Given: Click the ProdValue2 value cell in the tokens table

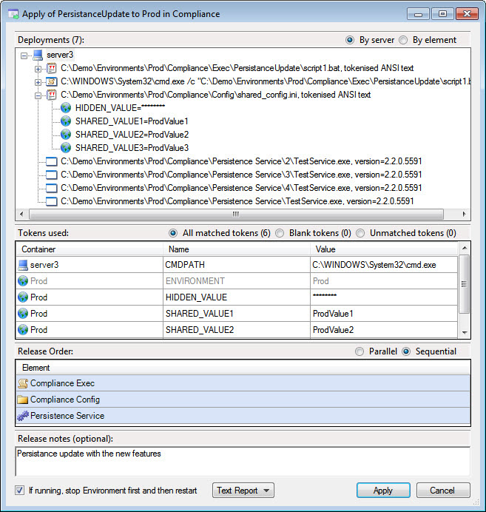Looking at the screenshot, I should tap(384, 330).
